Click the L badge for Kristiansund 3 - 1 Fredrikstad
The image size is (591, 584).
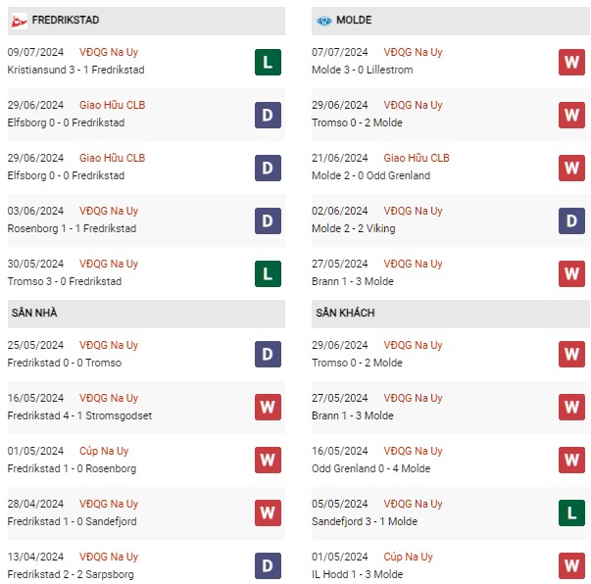(x=268, y=62)
